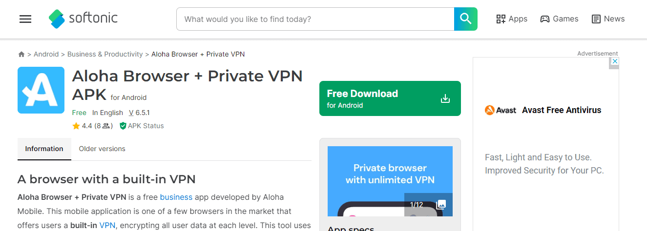Image resolution: width=647 pixels, height=231 pixels.
Task: Focus the search input field
Action: point(315,19)
